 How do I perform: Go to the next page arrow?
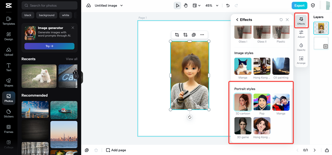tap(315, 150)
